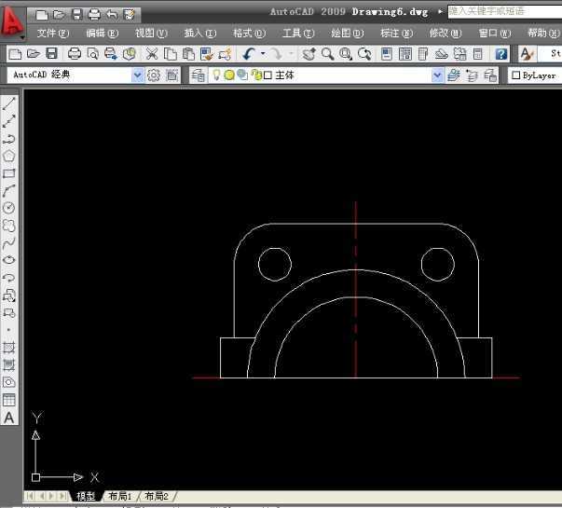Viewport: 562px width, 508px height.
Task: Click the keyword search input field
Action: click(x=504, y=11)
